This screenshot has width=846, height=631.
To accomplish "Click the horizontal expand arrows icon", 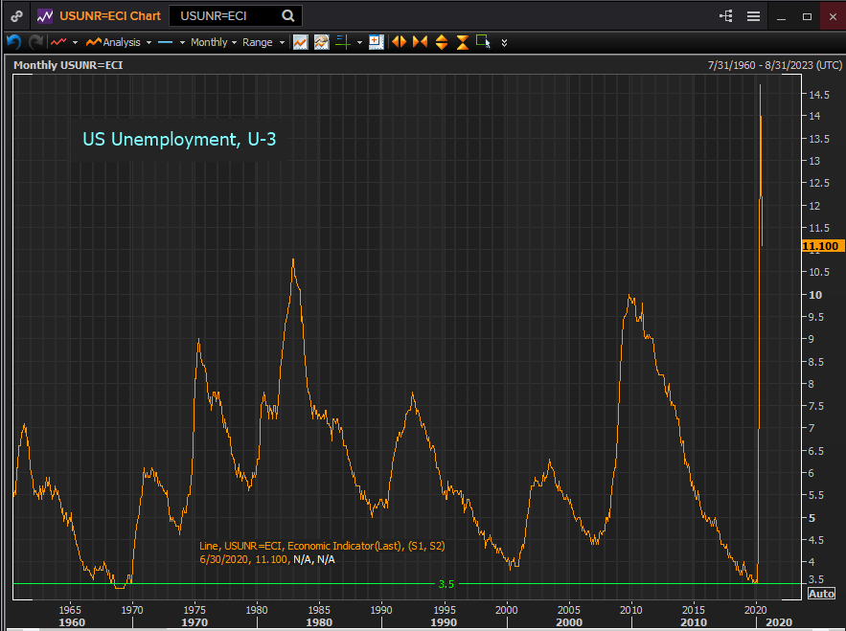I will pos(399,42).
